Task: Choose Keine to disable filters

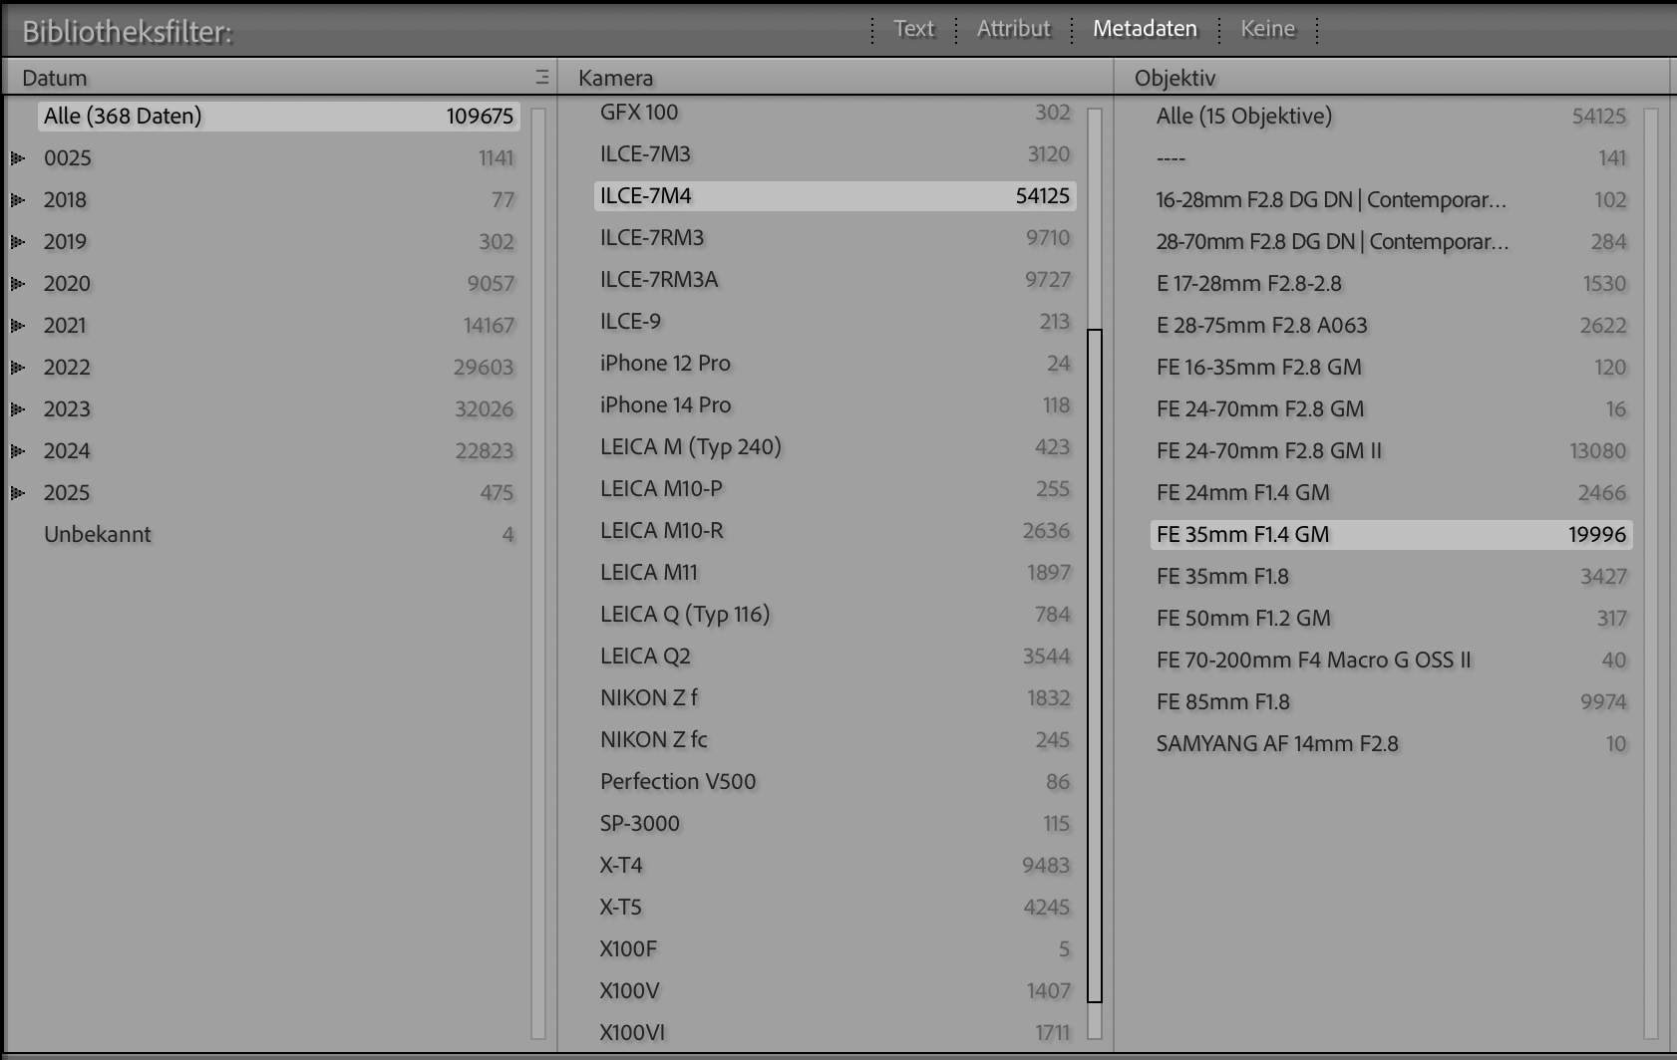Action: click(x=1267, y=29)
